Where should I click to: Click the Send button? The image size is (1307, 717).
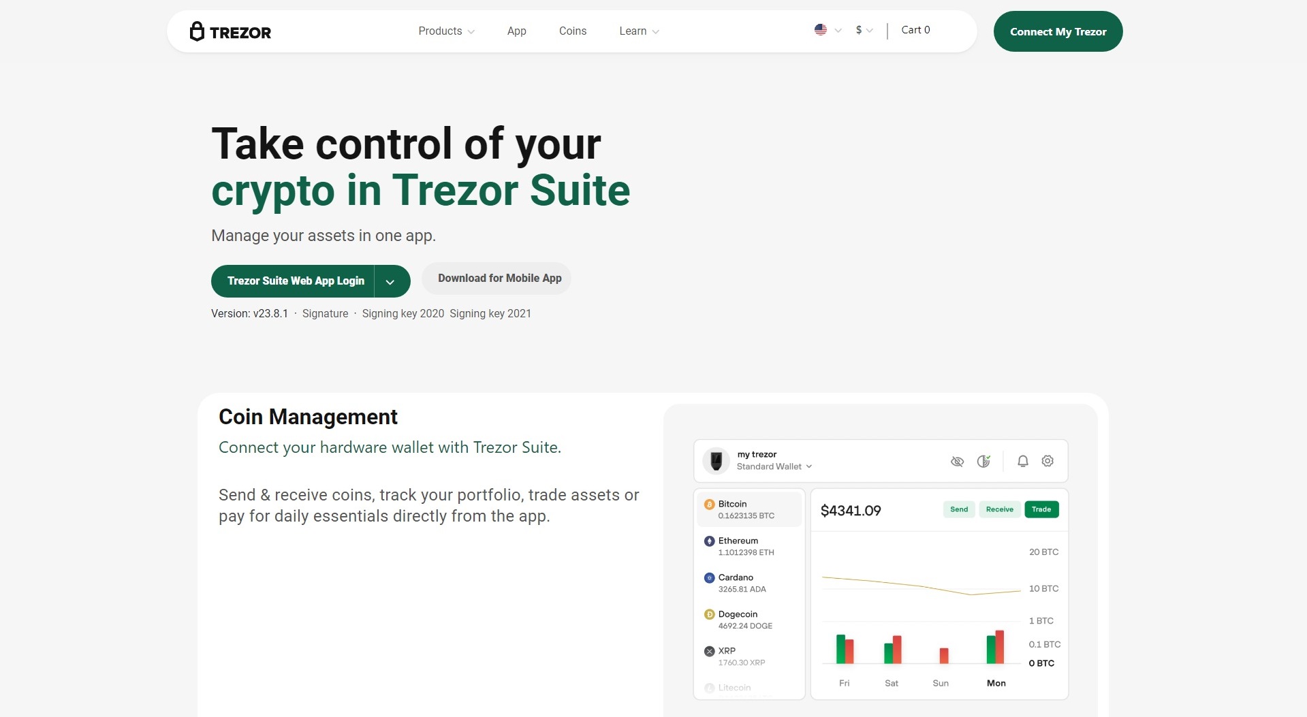pyautogui.click(x=959, y=509)
